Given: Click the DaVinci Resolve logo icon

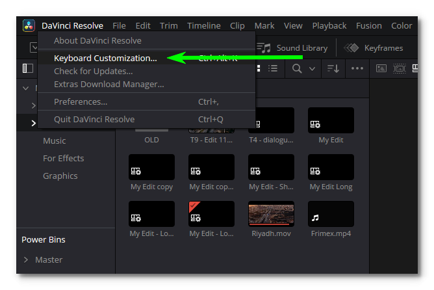Looking at the screenshot, I should pos(29,26).
